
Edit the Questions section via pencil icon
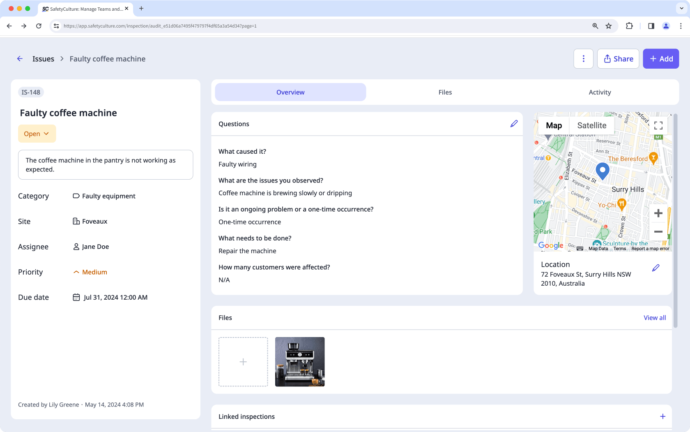click(514, 123)
